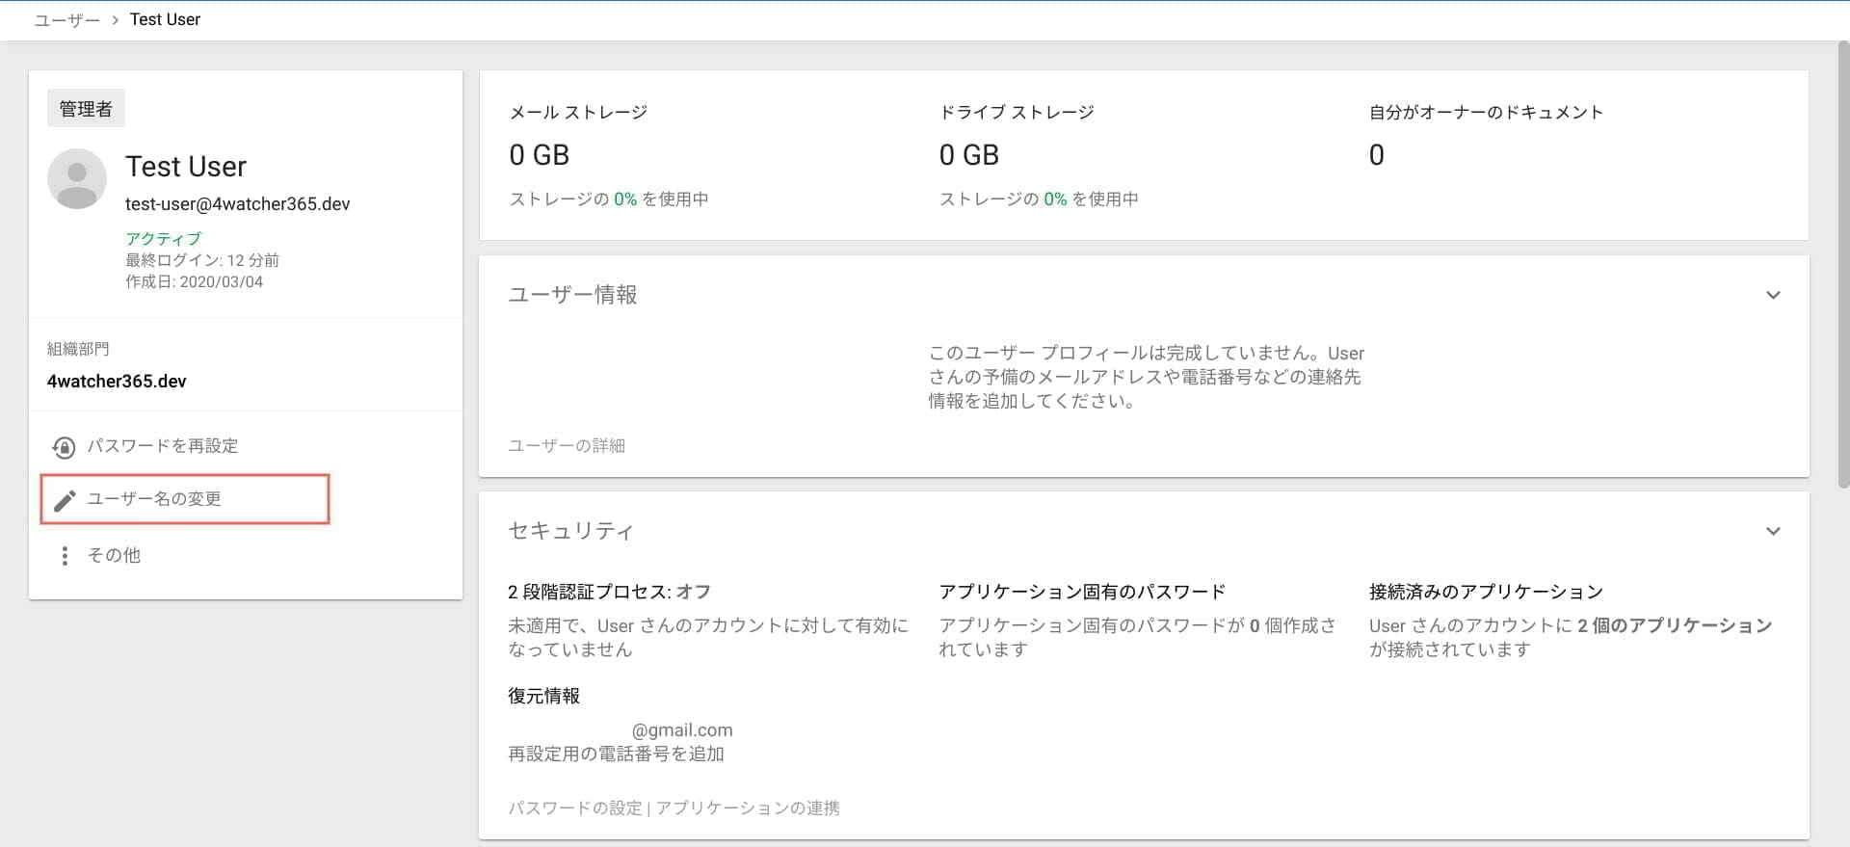The image size is (1850, 847).
Task: Open ユーザーの詳細 link
Action: pyautogui.click(x=567, y=445)
